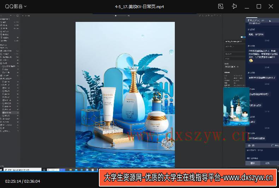
Task: Open the Mail icon on recorded taskbar
Action: 76,170
